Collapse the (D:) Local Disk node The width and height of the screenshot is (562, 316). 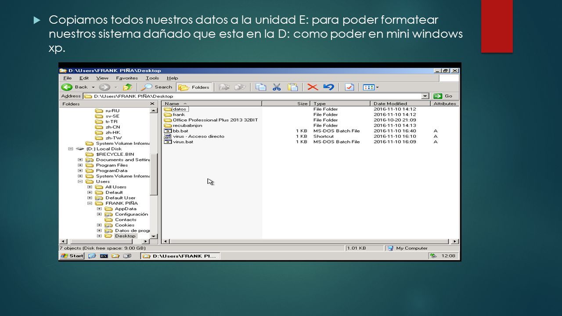click(x=71, y=149)
